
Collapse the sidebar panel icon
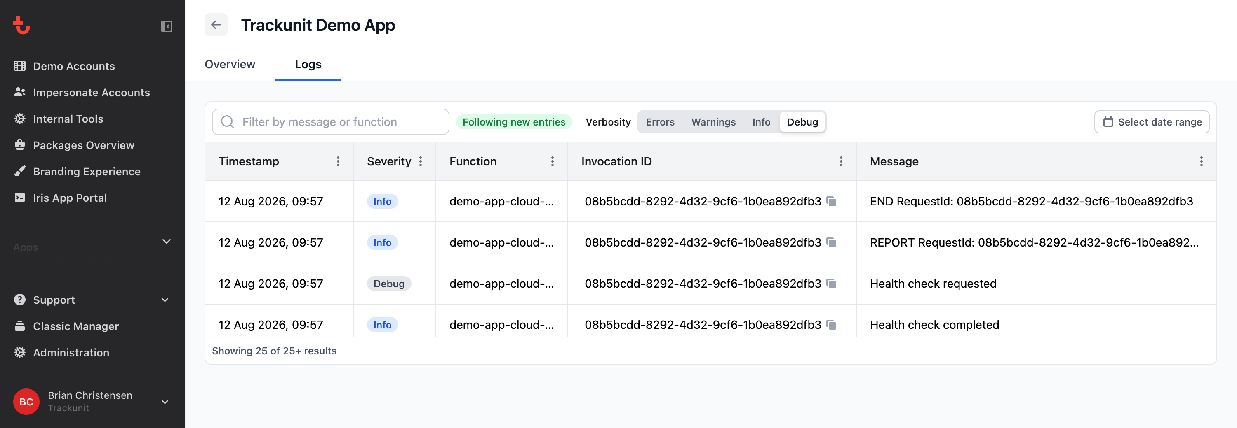(x=166, y=26)
